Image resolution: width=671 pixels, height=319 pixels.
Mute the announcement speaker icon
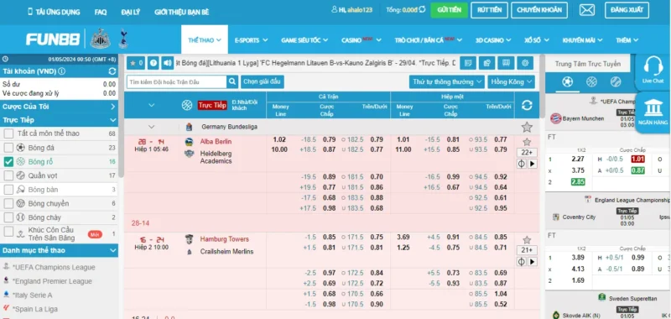[x=167, y=63]
